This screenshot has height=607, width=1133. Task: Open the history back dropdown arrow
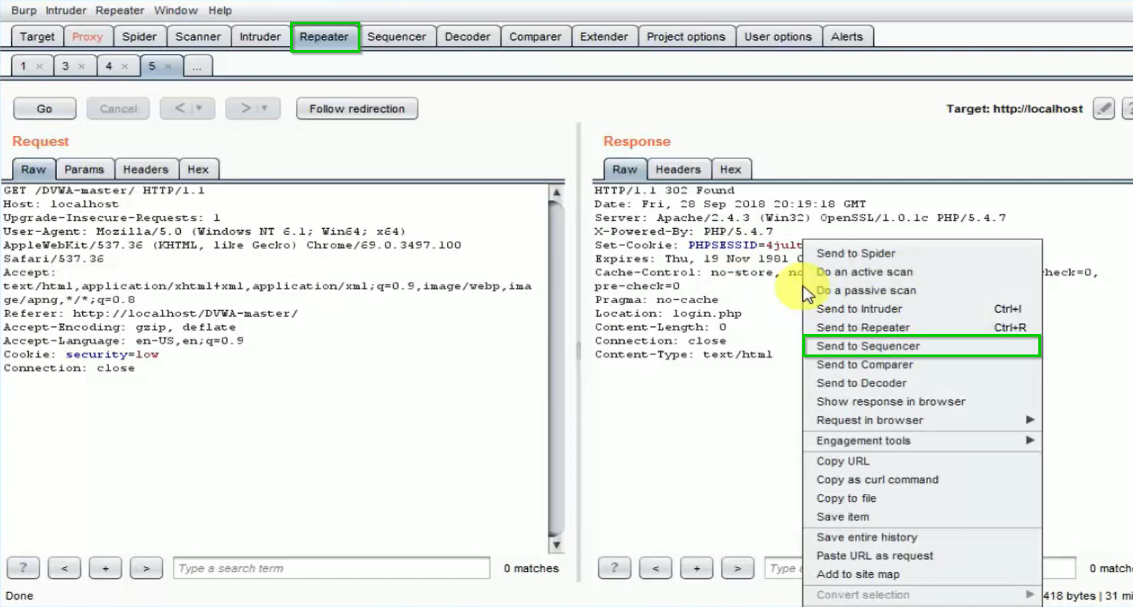pos(199,109)
